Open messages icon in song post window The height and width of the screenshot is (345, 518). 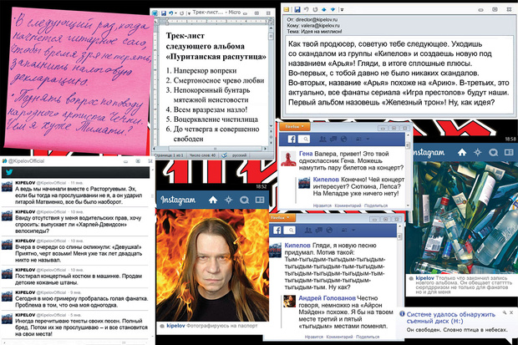coord(319,230)
